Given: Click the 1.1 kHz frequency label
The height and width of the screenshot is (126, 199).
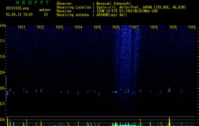Looking at the screenshot, I should tap(3, 41).
